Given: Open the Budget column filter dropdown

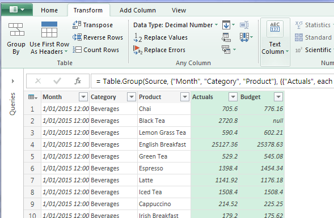Looking at the screenshot, I should tap(278, 97).
